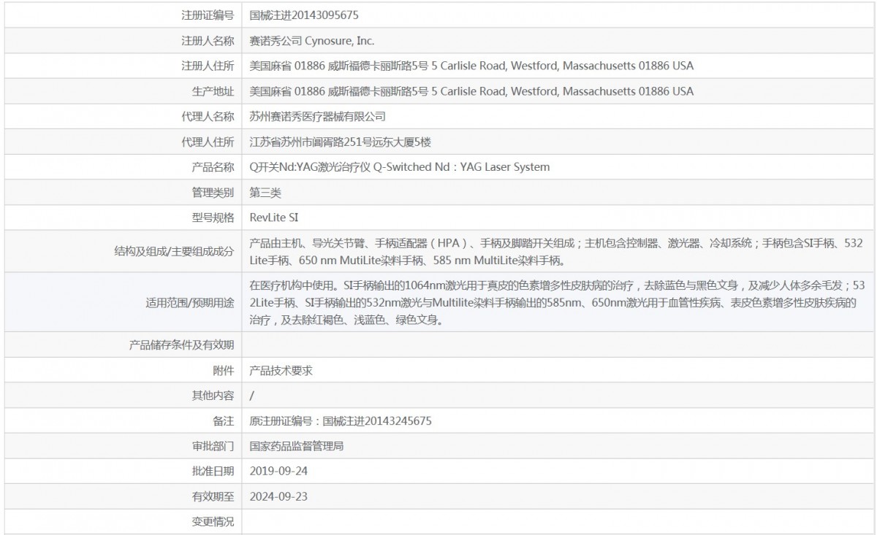Click the composition text starting 产品由主机
Viewport: 877px width, 535px height.
click(x=556, y=251)
